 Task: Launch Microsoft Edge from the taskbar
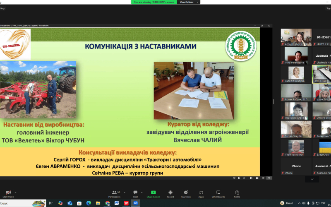89,203
